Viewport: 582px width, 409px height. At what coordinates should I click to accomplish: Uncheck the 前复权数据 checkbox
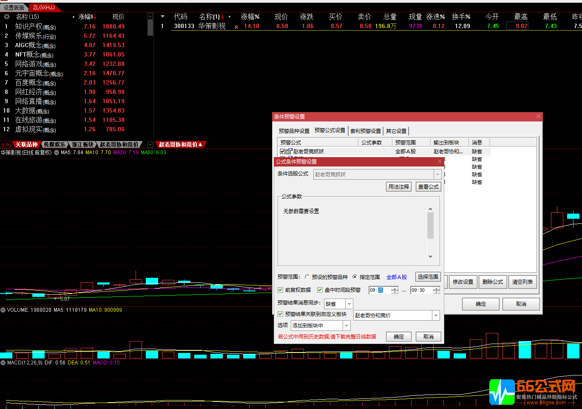point(281,290)
